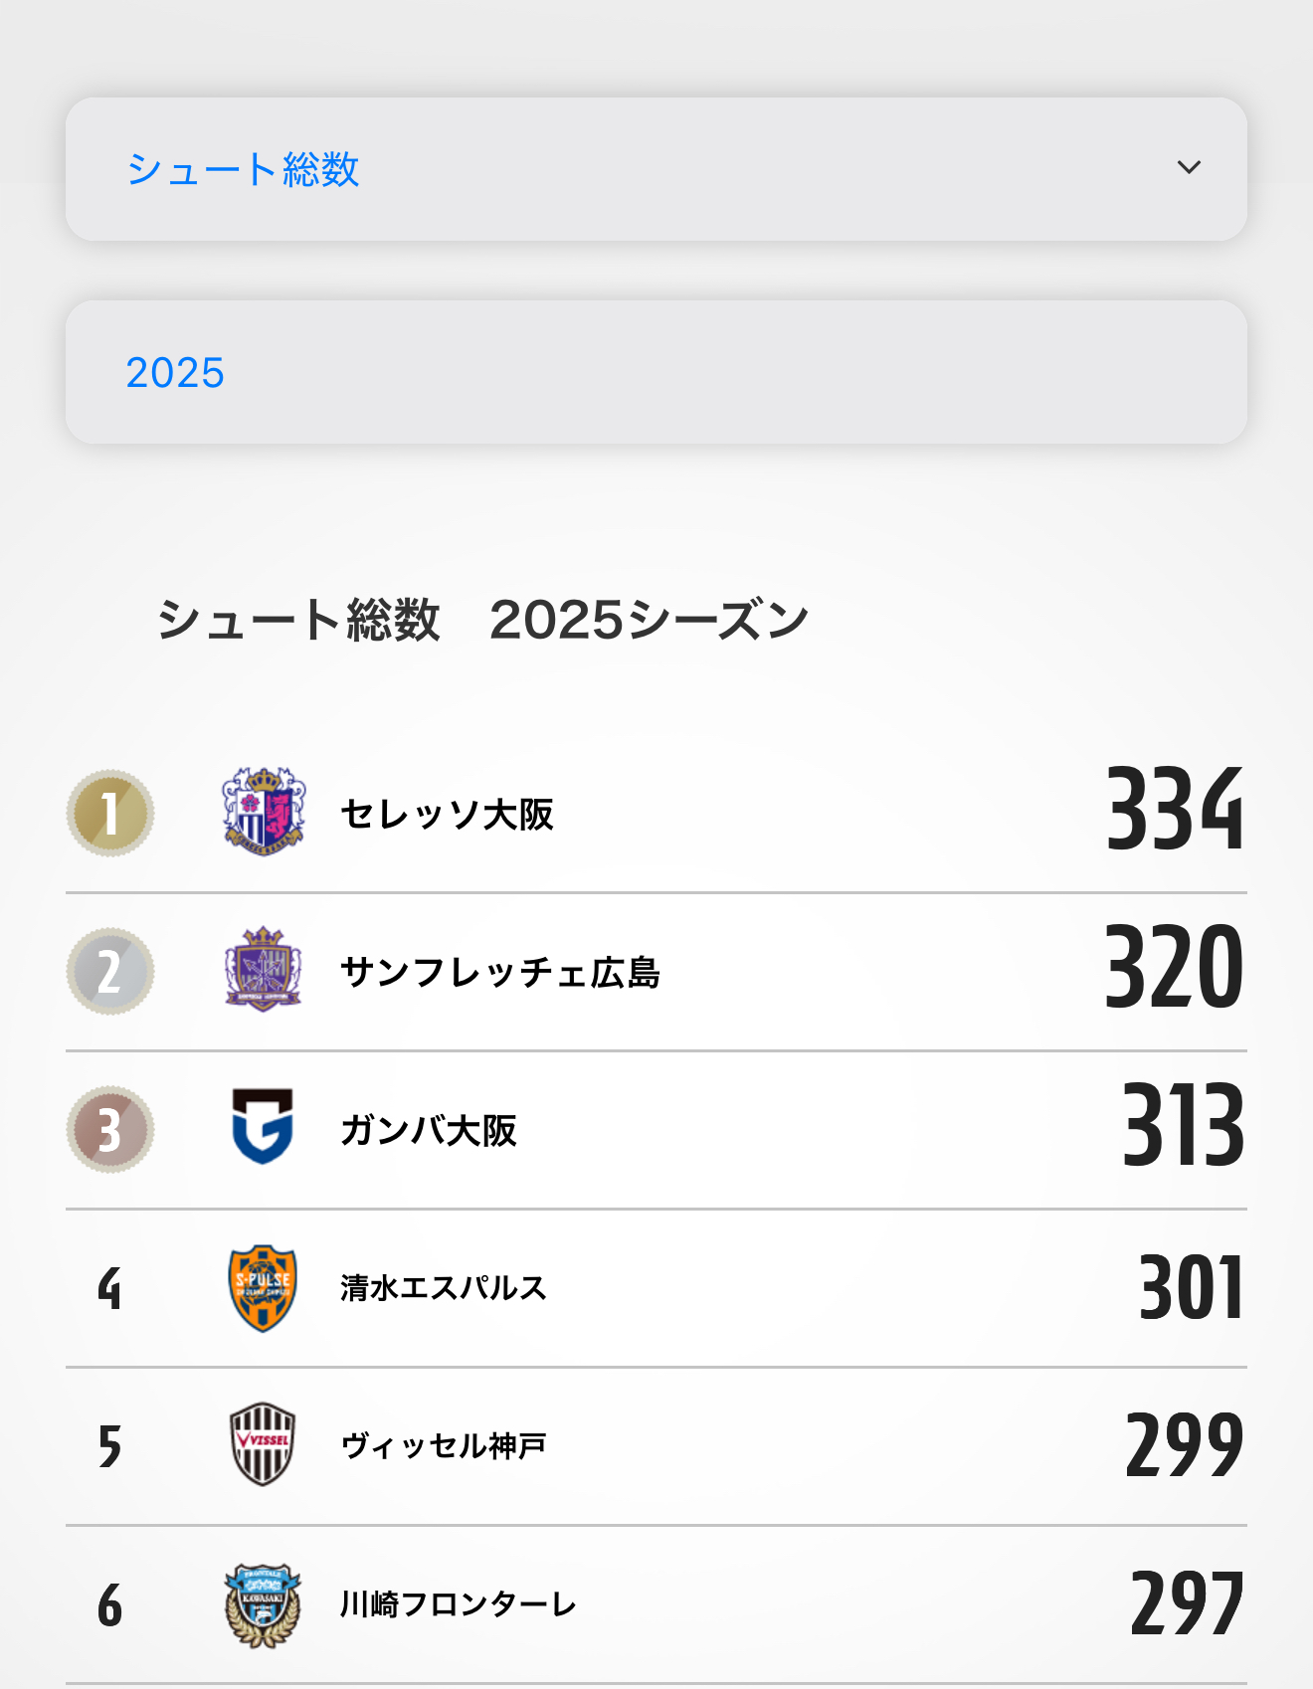1313x1689 pixels.
Task: Click the Sanfrecce Hiroshima club crest
Action: pyautogui.click(x=263, y=970)
